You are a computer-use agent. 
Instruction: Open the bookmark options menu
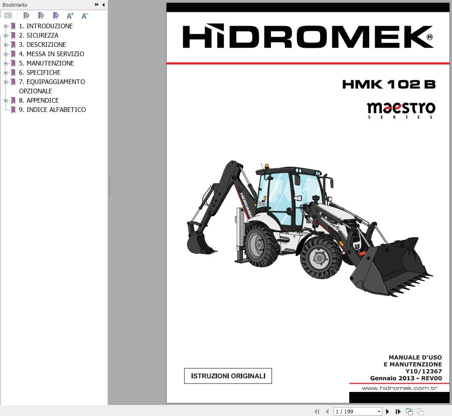(8, 15)
